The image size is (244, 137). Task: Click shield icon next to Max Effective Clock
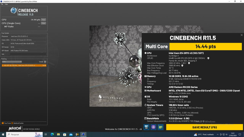point(182,66)
